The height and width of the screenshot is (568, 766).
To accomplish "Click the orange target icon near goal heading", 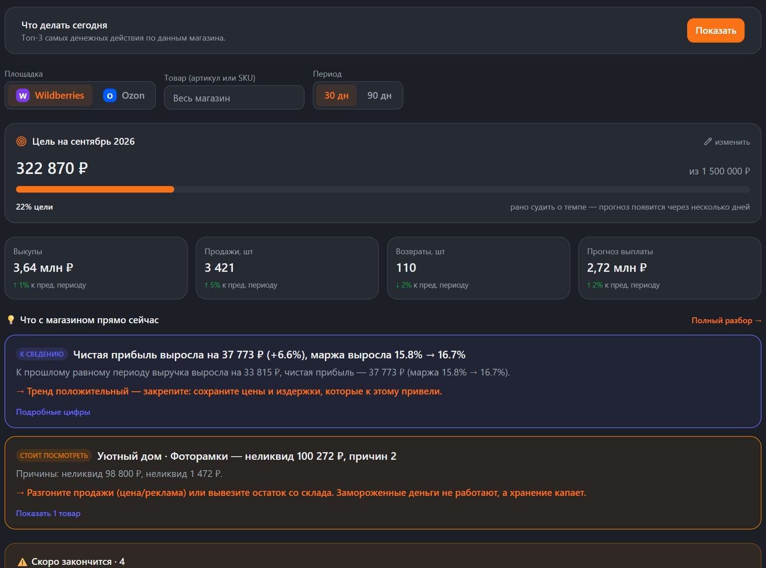I will [22, 141].
